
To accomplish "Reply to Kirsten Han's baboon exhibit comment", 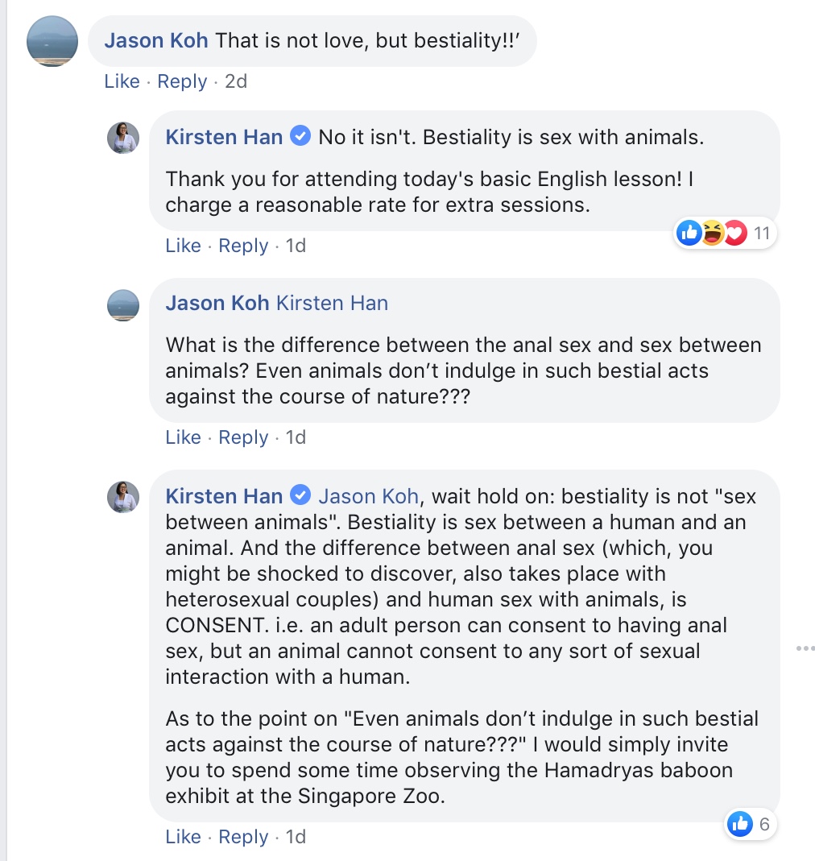I will [x=243, y=837].
